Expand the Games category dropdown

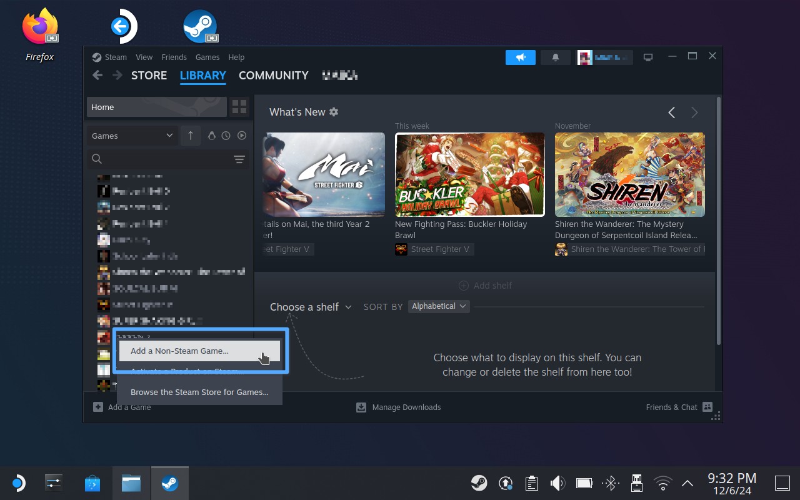point(132,136)
